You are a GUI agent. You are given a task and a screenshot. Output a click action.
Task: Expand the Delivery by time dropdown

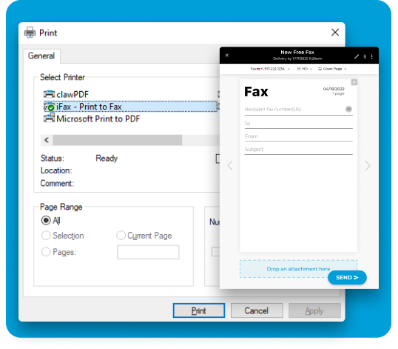point(297,59)
